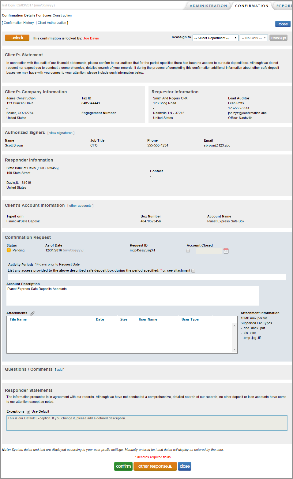This screenshot has width=293, height=479.
Task: Open the Account Closed calendar picker
Action: 226,251
